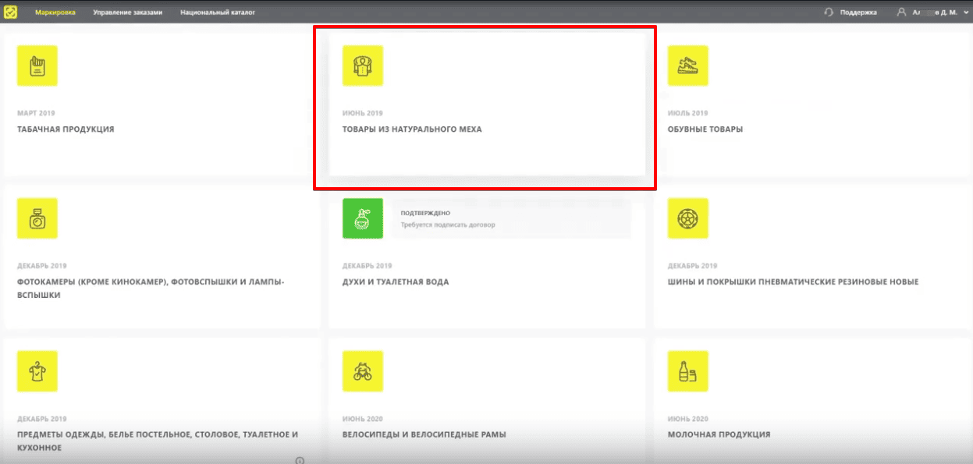
Task: Open ШИНЫ И ПОКРЫШКИ category title
Action: pyautogui.click(x=793, y=282)
